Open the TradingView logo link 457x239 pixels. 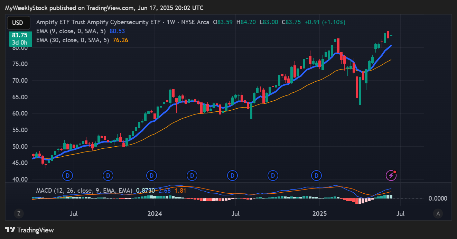(29, 230)
